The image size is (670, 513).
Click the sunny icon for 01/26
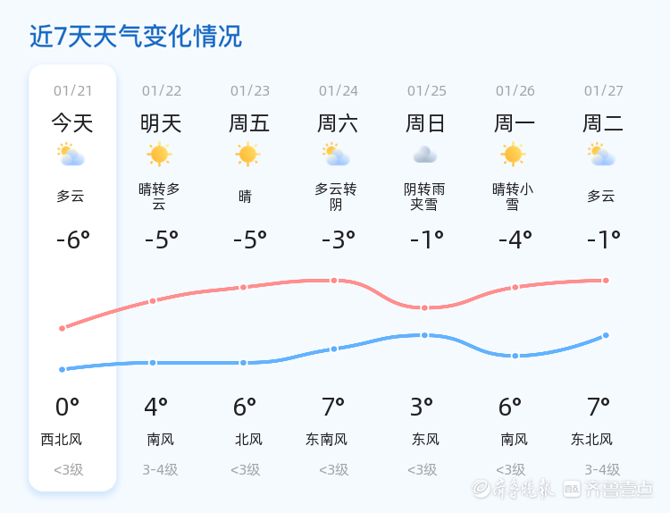coord(513,155)
